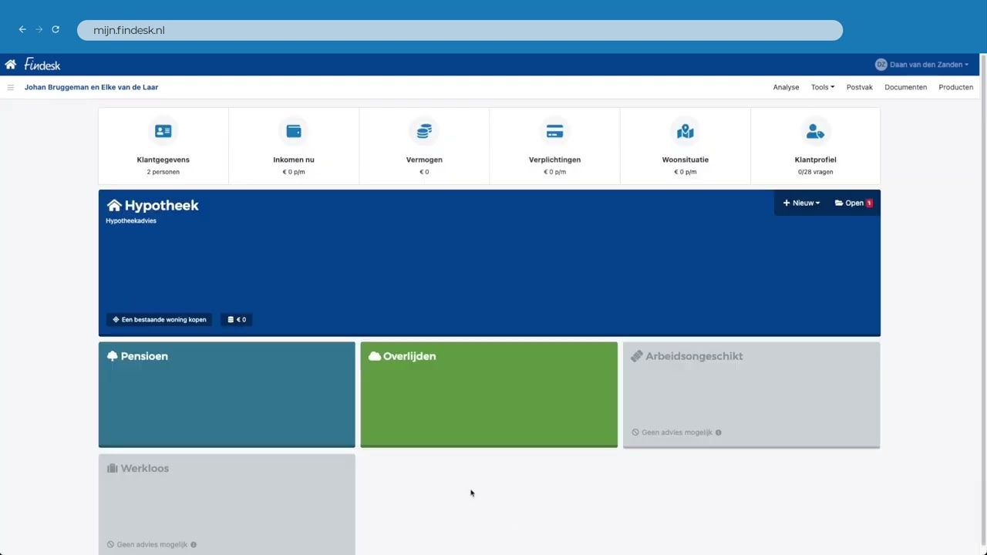Click the Werkloos tile heading
The height and width of the screenshot is (555, 987).
[x=145, y=468]
